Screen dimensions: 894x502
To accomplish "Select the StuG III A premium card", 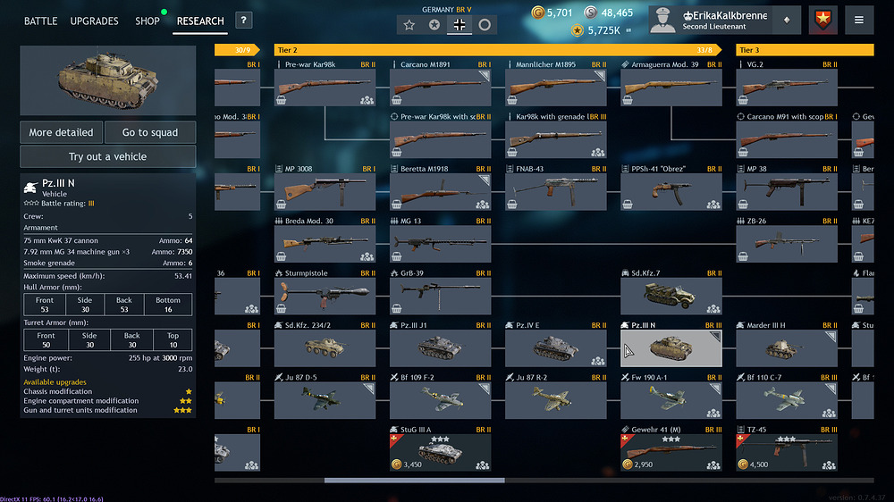I will (x=440, y=448).
